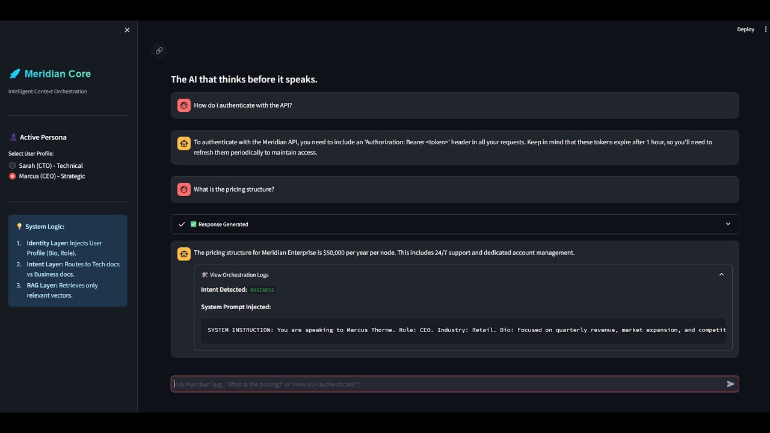Screen dimensions: 770x433
Task: Click the link anchor icon above the heading
Action: [159, 51]
